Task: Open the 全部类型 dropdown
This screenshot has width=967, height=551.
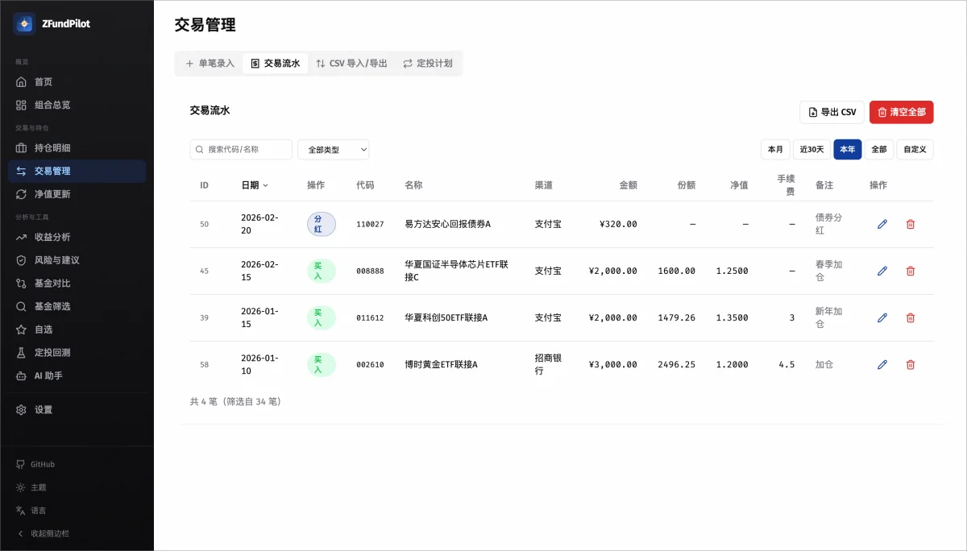Action: (334, 149)
